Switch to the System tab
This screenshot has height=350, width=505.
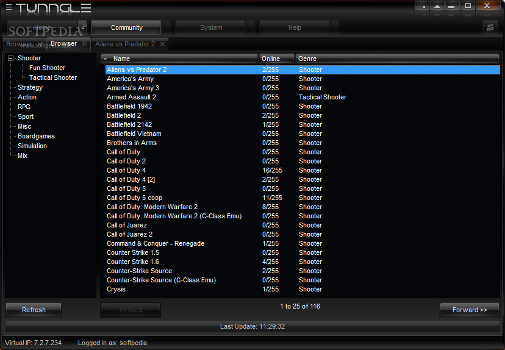point(210,27)
